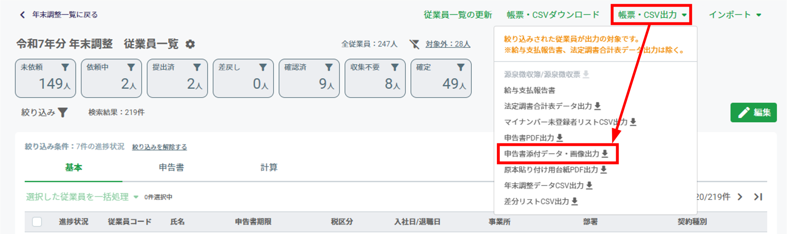Click the back arrow to 年末調整一覧
Image resolution: width=787 pixels, height=234 pixels.
[x=22, y=15]
